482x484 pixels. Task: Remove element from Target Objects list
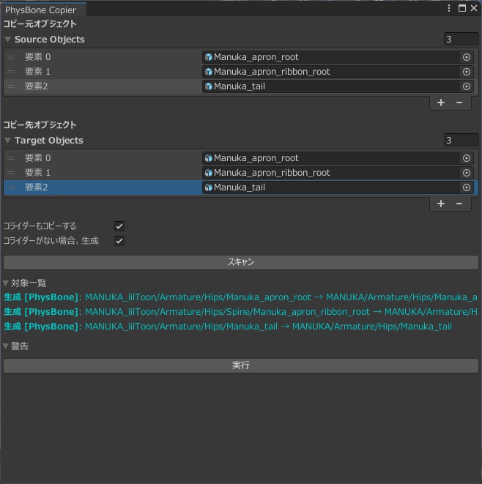[x=459, y=204]
